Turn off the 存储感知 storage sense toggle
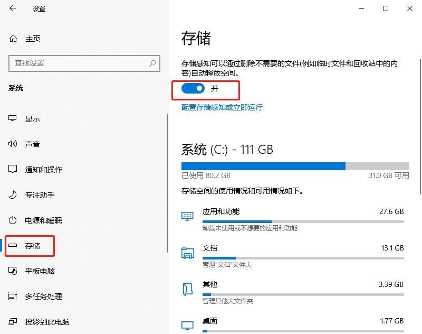Screen dimensions: 422x334 click(192, 89)
